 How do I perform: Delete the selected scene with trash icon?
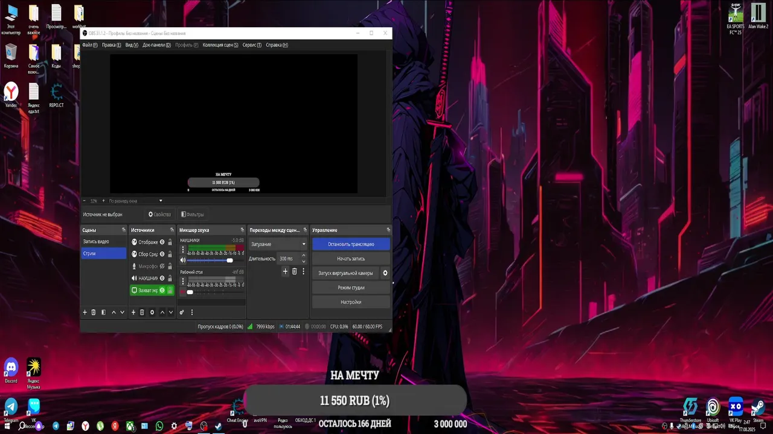click(x=94, y=312)
